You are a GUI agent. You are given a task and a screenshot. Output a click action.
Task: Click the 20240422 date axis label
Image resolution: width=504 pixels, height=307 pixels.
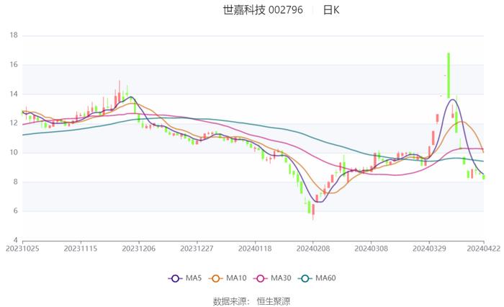click(483, 249)
